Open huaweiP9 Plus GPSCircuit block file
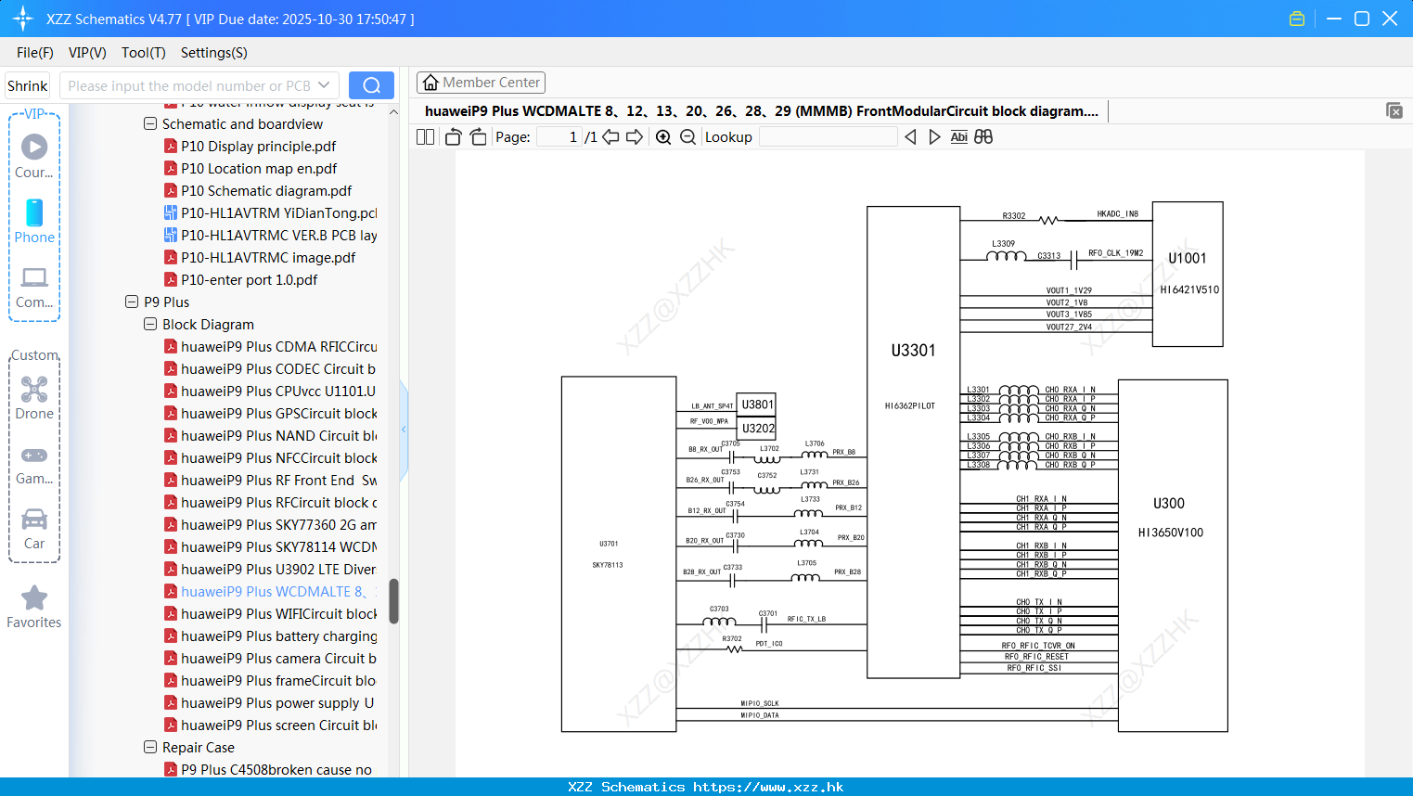 click(278, 413)
